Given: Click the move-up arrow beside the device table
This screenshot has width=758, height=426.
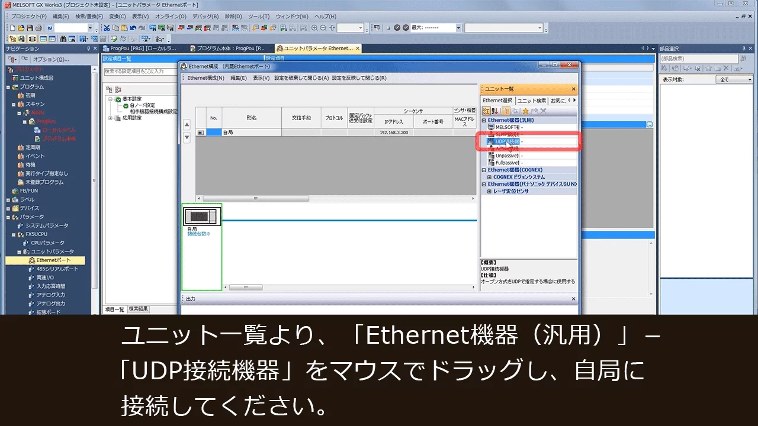Looking at the screenshot, I should coord(187,125).
